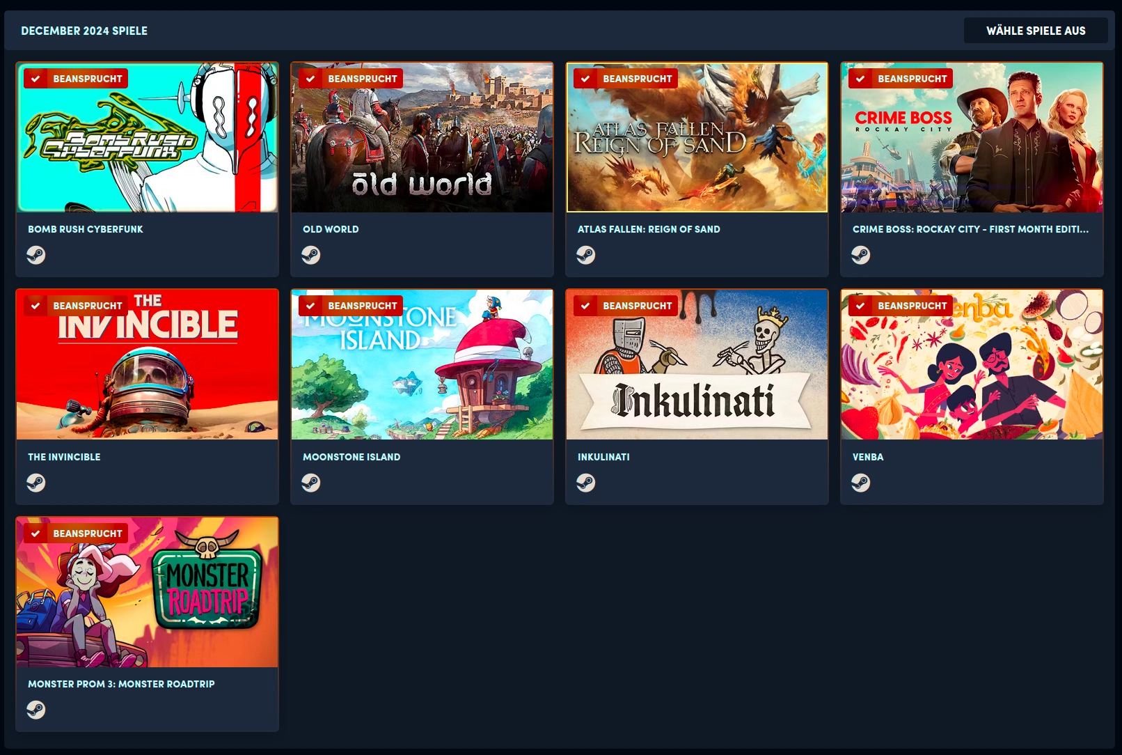The height and width of the screenshot is (755, 1122).
Task: Click the Beansprucht checkmark on Monster Roadtrip
Action: point(35,534)
